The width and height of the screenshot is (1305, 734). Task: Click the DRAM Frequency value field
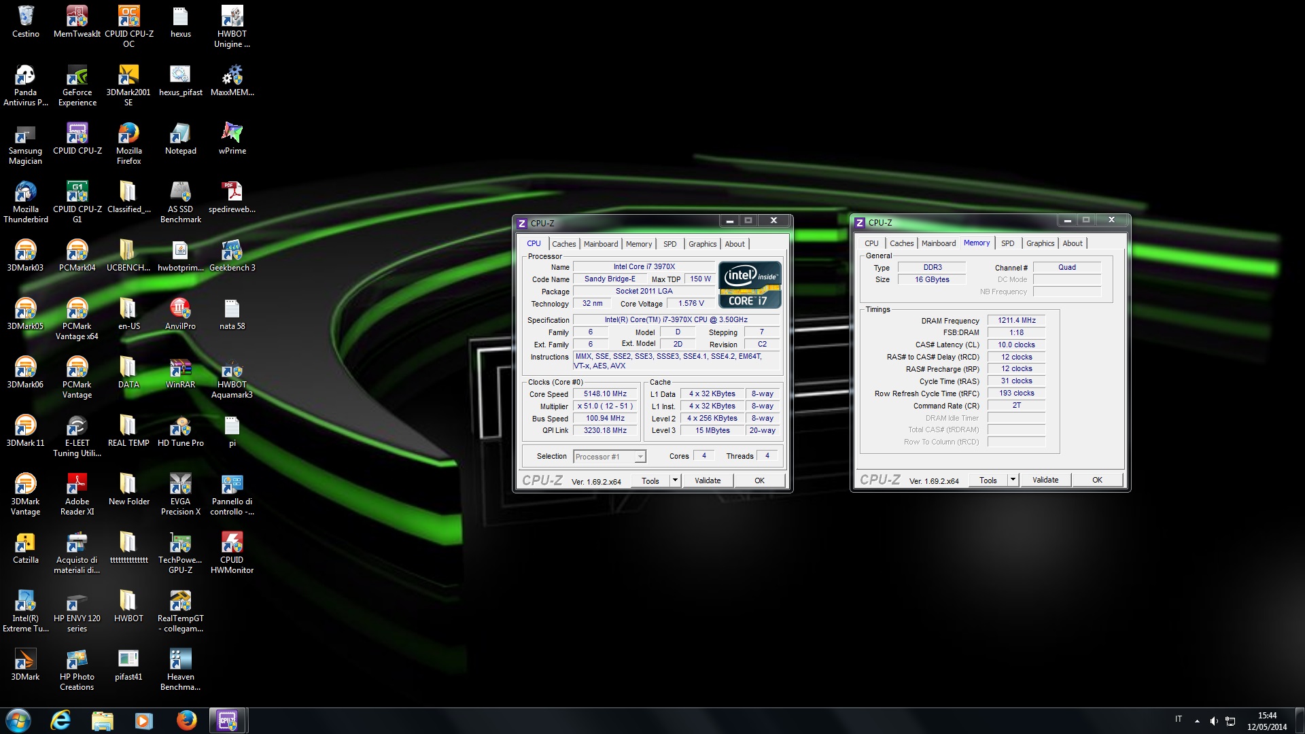pyautogui.click(x=1016, y=320)
